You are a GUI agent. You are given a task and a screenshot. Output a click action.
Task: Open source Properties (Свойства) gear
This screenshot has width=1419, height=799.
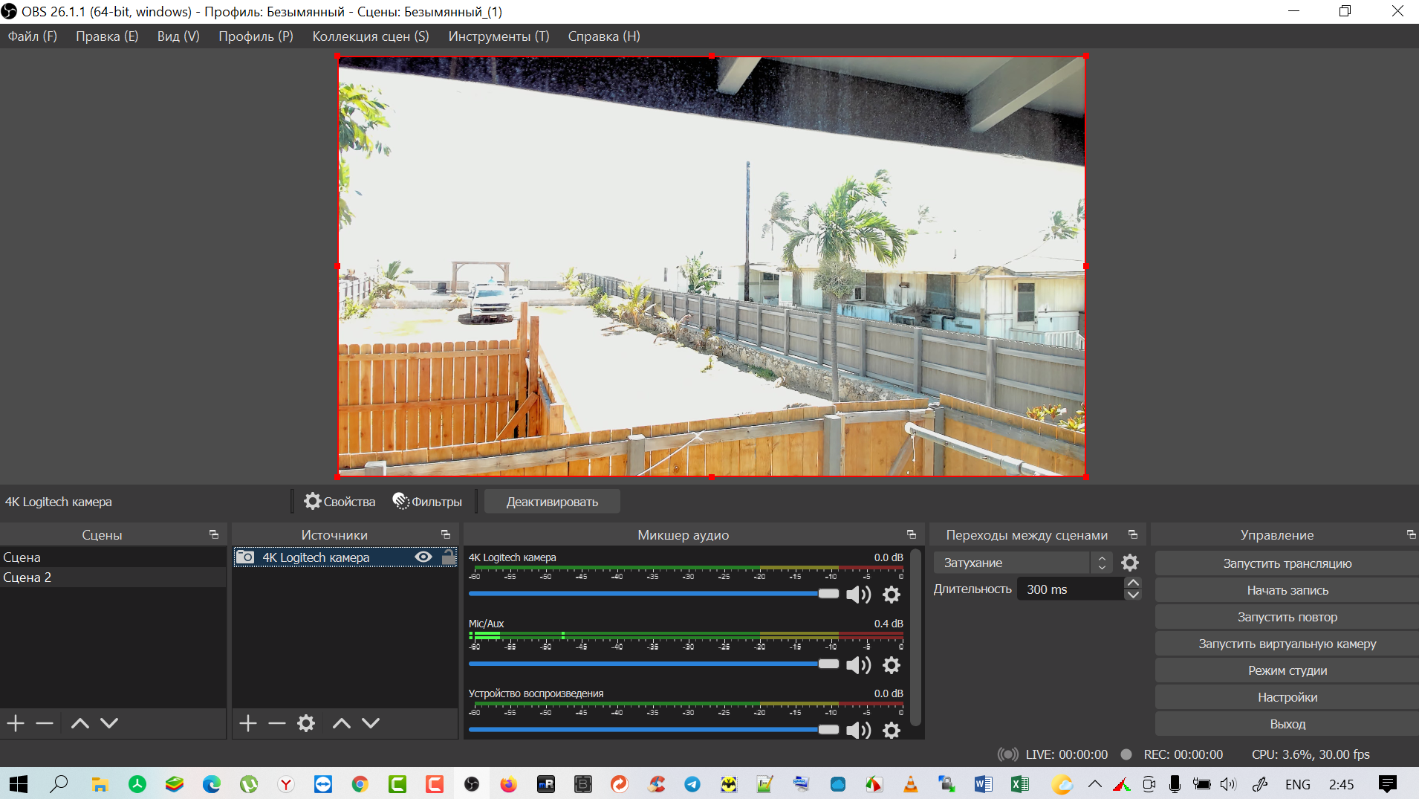click(x=340, y=502)
